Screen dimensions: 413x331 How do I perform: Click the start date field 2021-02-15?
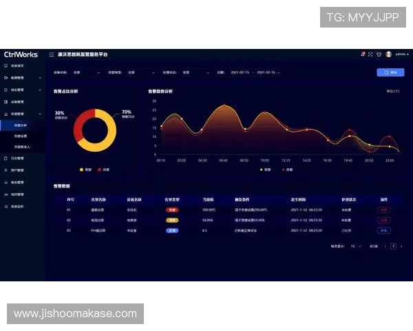click(x=240, y=72)
